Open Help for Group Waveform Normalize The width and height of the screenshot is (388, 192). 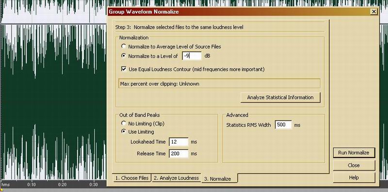click(354, 177)
